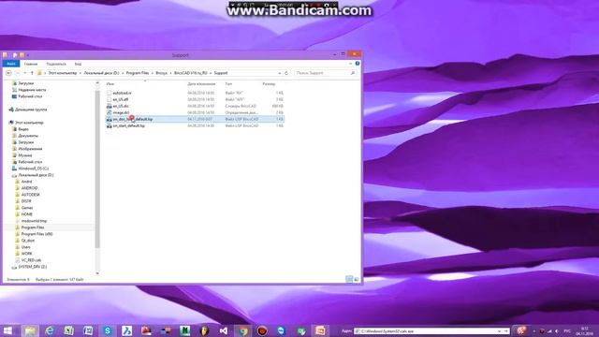Click the en_US.dic file icon
599x337 pixels.
(x=109, y=106)
